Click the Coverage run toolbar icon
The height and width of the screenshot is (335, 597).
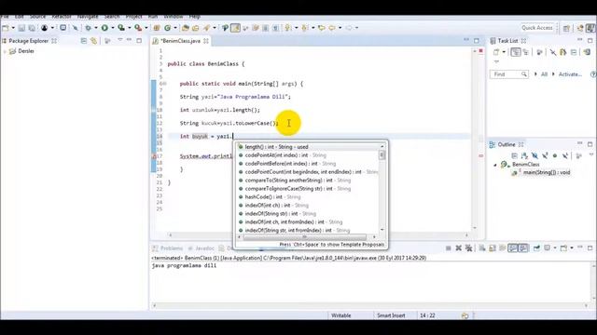(x=121, y=28)
